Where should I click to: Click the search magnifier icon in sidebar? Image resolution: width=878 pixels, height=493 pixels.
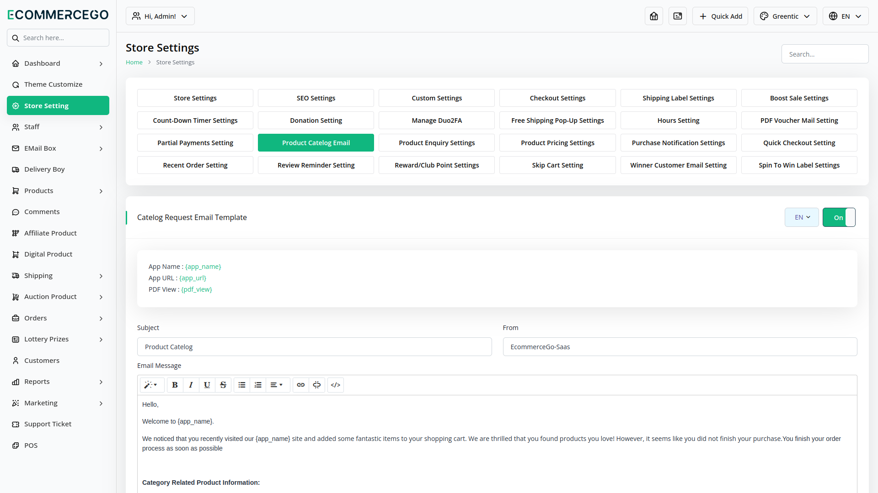click(x=16, y=38)
